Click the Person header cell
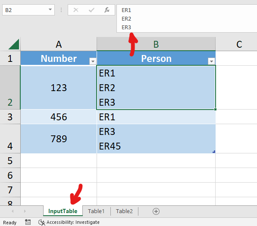The image size is (257, 226). (x=156, y=58)
